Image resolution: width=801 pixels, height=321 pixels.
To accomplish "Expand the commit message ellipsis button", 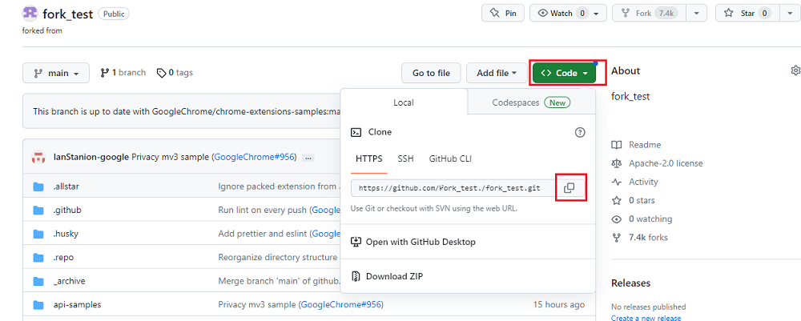I will click(x=308, y=158).
